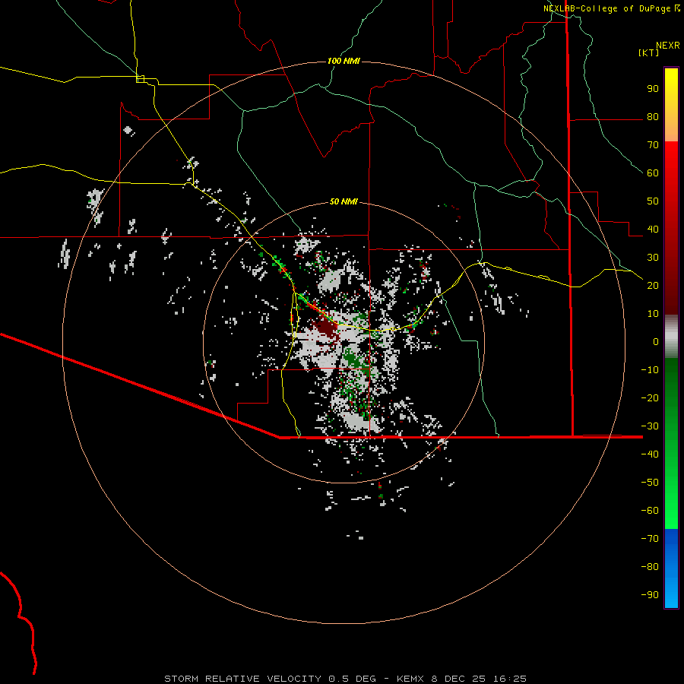Click the [KT] units label

[x=648, y=52]
